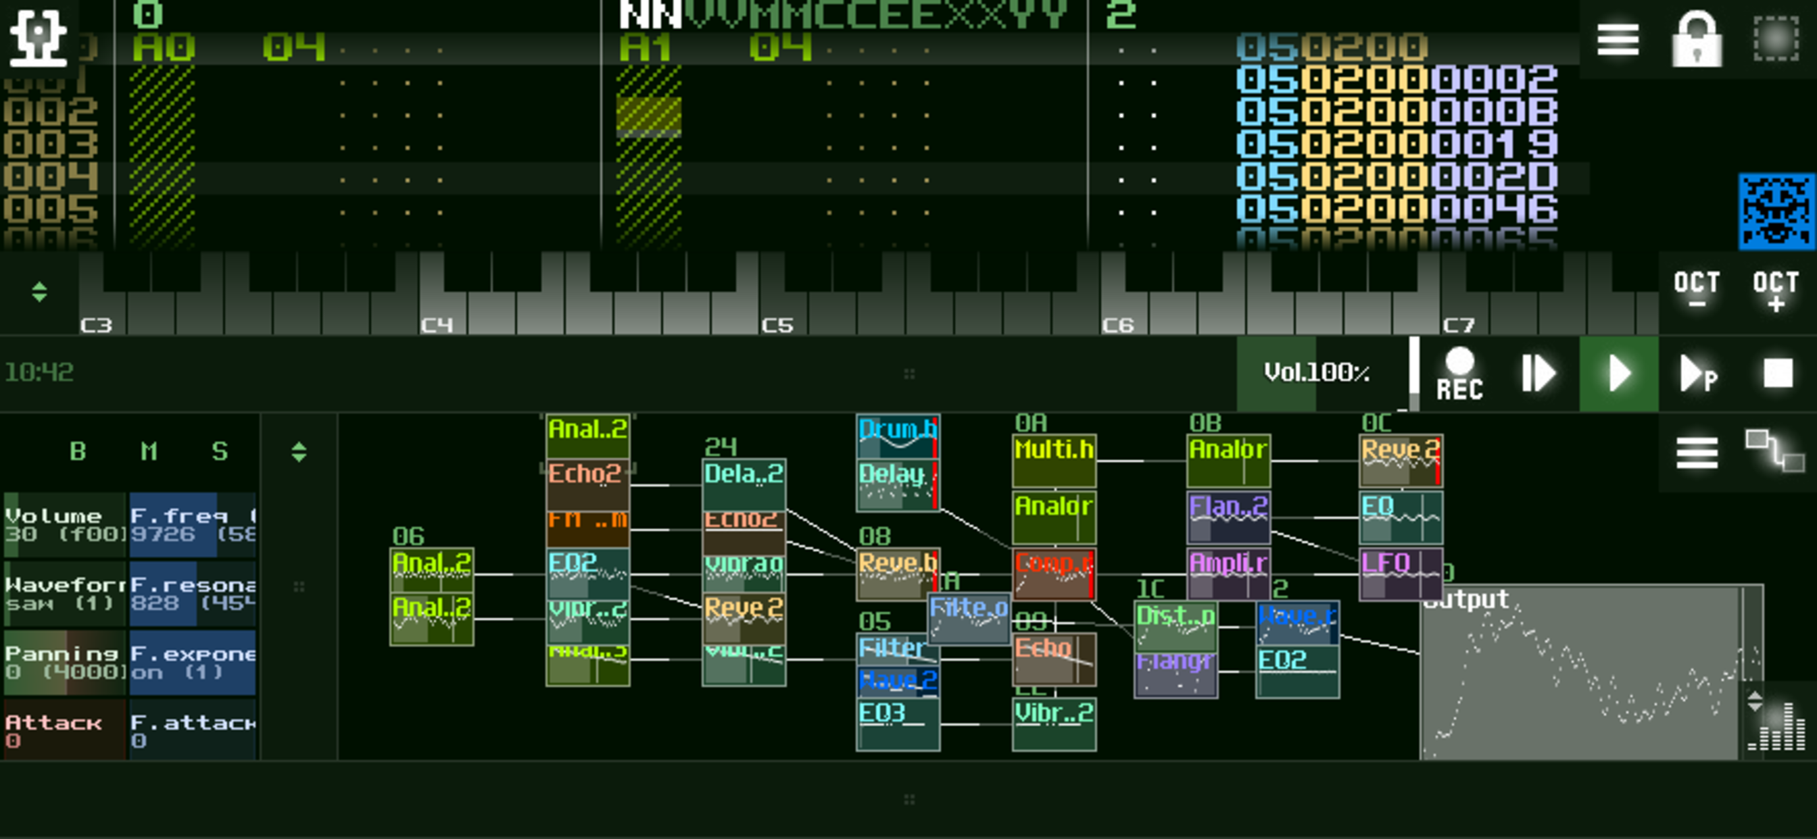Toggle the pattern edit lock icon
The height and width of the screenshot is (839, 1817).
coord(1697,39)
